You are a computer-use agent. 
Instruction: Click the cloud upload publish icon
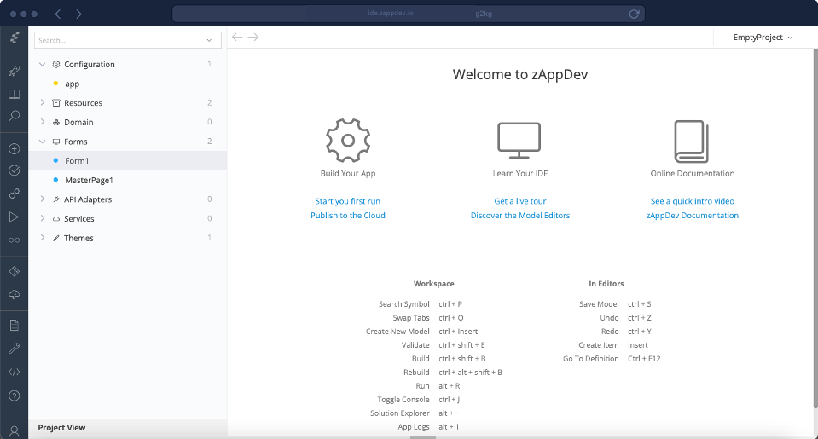pos(14,294)
